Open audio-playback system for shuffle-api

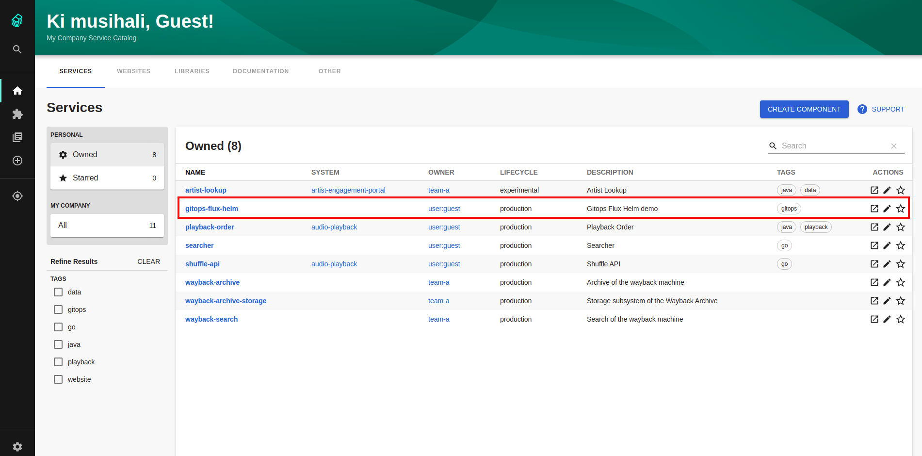click(x=334, y=264)
